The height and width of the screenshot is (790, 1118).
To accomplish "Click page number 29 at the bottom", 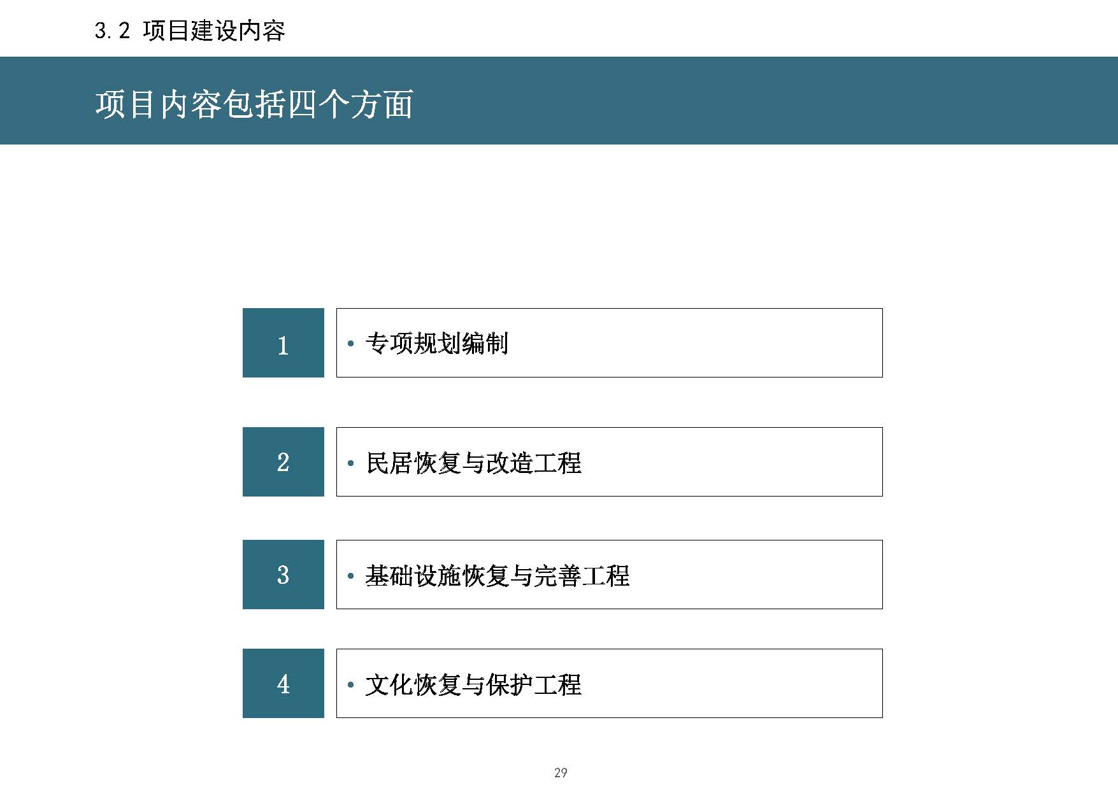I will point(561,772).
